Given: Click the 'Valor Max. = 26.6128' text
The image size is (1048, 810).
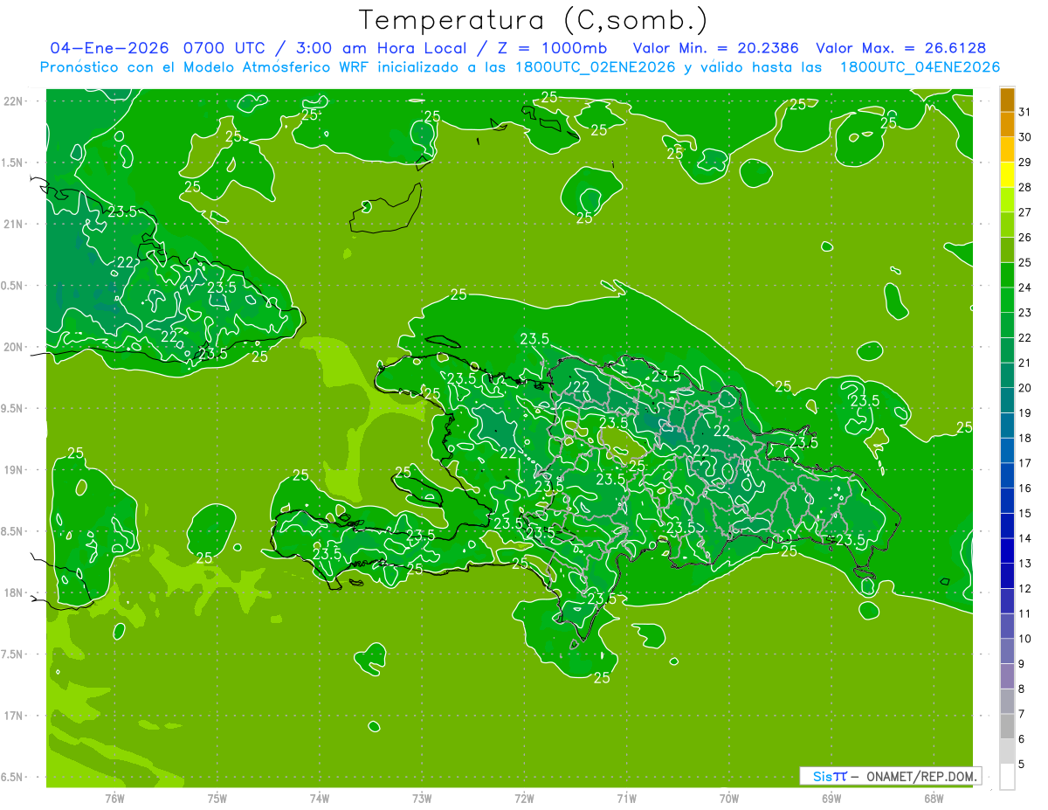Looking at the screenshot, I should [x=900, y=48].
